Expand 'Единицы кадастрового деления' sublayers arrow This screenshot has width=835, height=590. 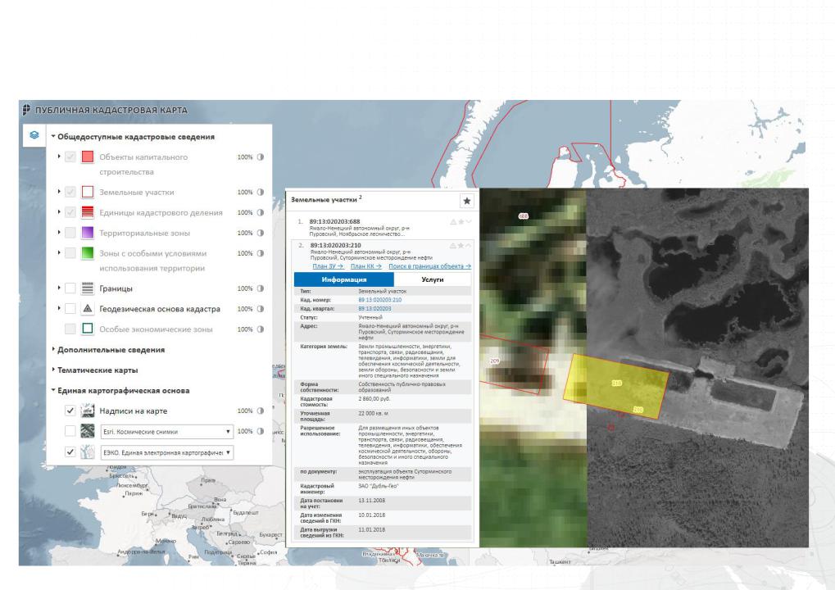tap(59, 212)
